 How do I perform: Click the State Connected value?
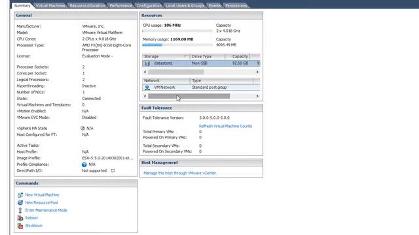click(92, 99)
